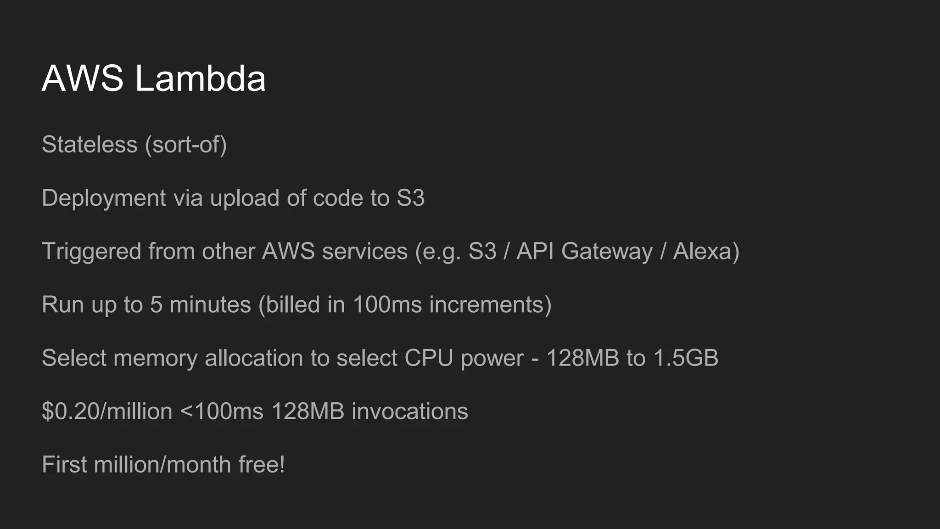Click the 'Stateless (sort-of)' line
Viewport: 940px width, 529px height.
point(134,145)
